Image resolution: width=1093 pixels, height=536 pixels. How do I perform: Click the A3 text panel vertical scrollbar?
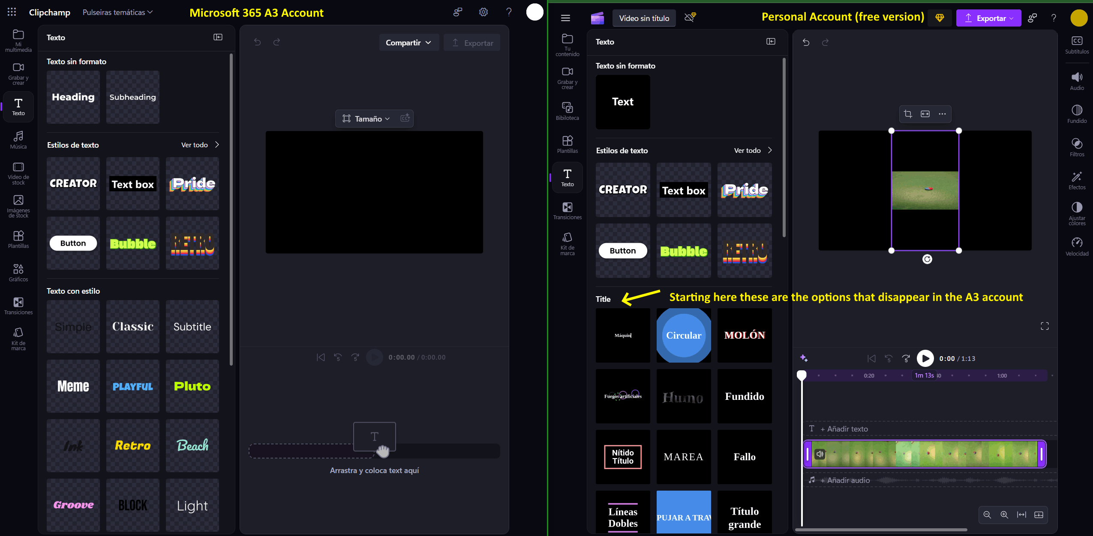pyautogui.click(x=231, y=210)
